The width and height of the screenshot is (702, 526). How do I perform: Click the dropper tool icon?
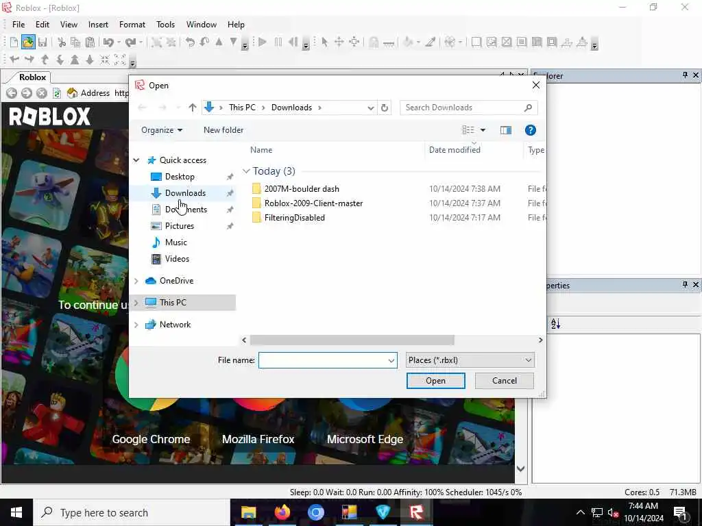click(431, 42)
